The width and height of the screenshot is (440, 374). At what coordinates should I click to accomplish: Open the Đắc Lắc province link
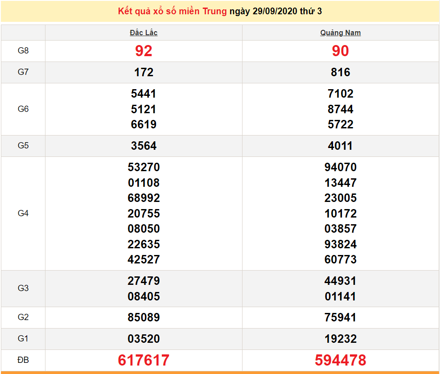[144, 33]
